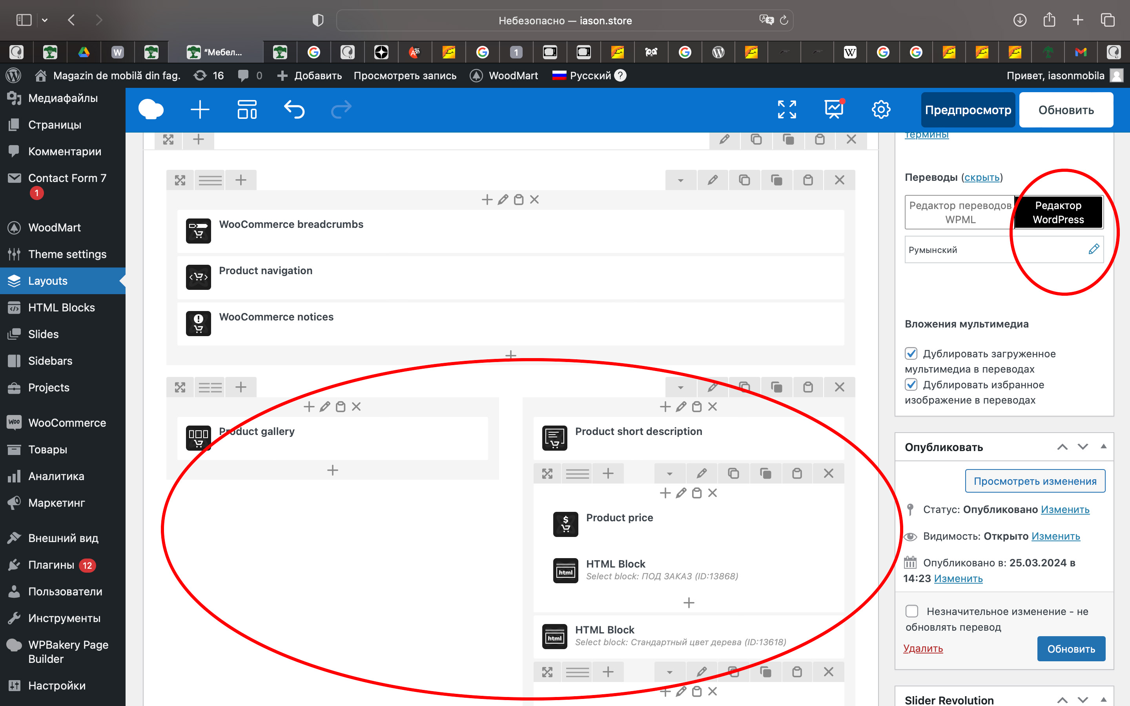Edit the Product price inner row pencil
The image size is (1130, 706).
(702, 473)
